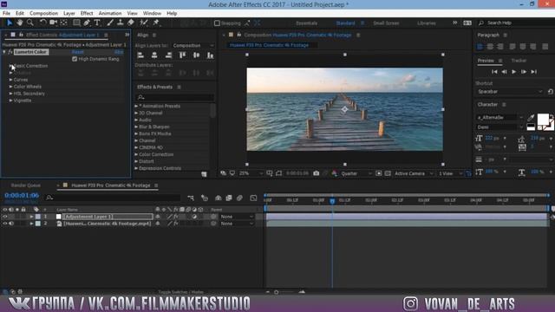Take a snapshot with camera icon
The width and height of the screenshot is (555, 312).
coord(316,173)
